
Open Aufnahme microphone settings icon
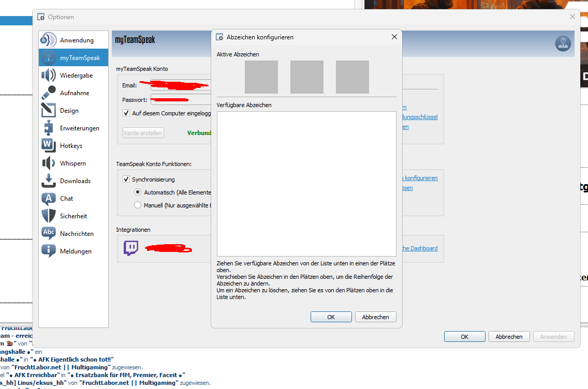tap(49, 93)
